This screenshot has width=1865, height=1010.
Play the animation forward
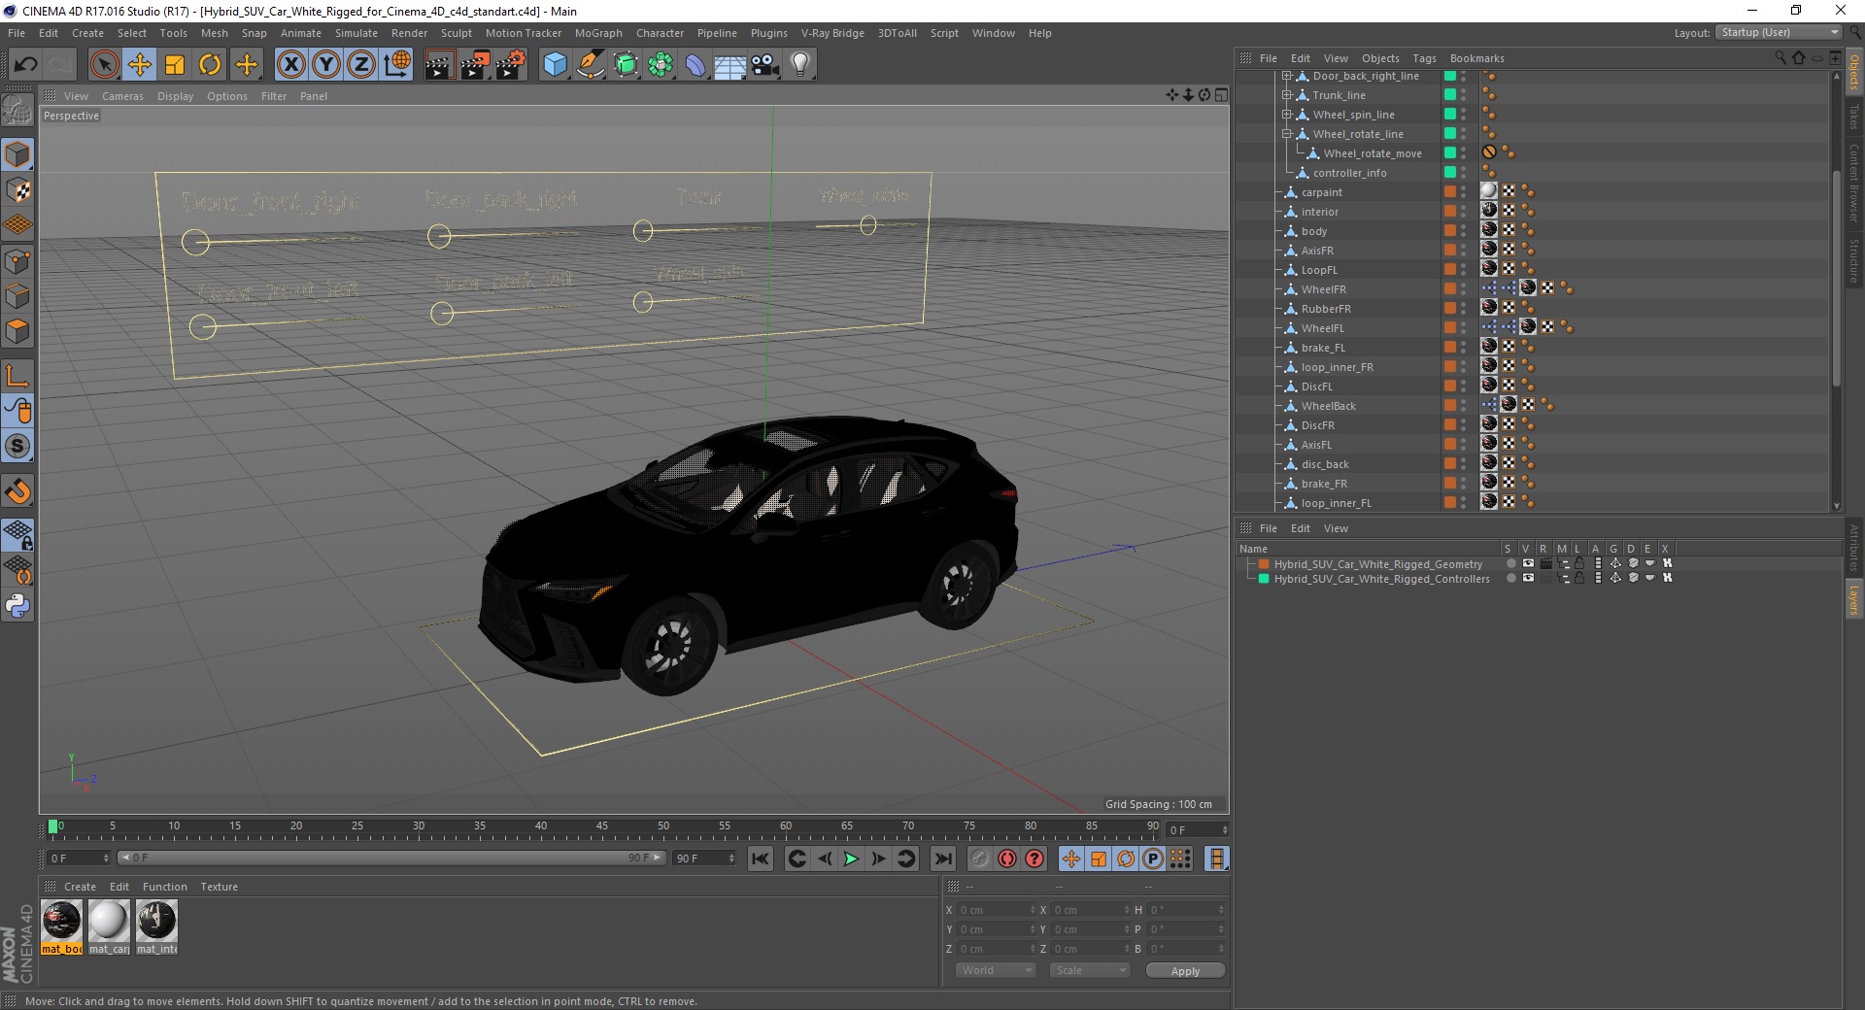pyautogui.click(x=851, y=858)
